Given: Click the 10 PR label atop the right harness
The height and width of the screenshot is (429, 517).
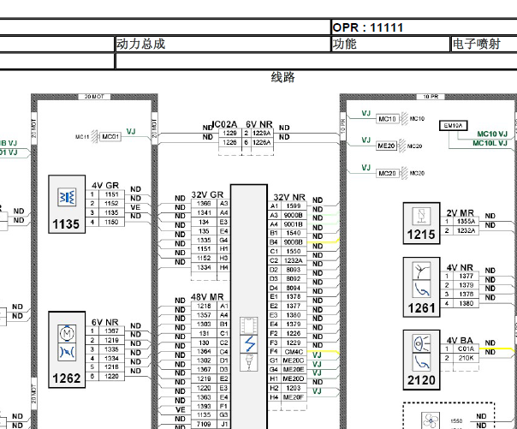Looking at the screenshot, I should [431, 97].
